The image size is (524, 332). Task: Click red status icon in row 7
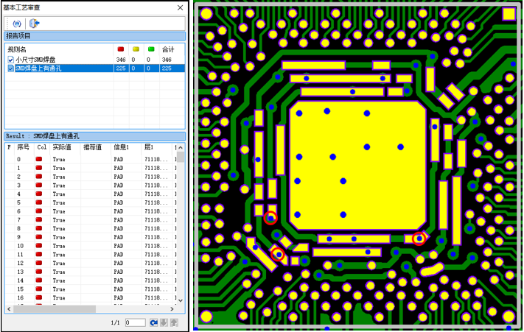39,220
